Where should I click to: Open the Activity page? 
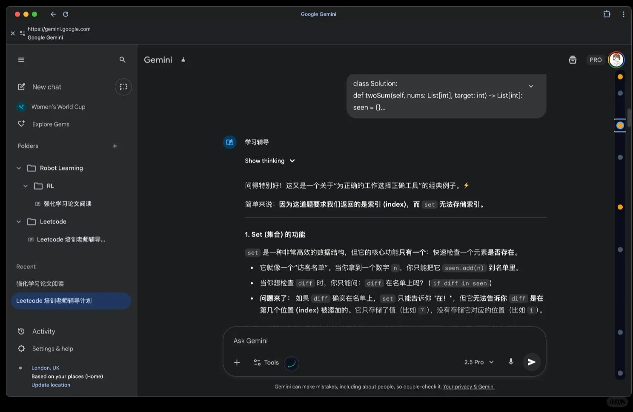coord(43,331)
